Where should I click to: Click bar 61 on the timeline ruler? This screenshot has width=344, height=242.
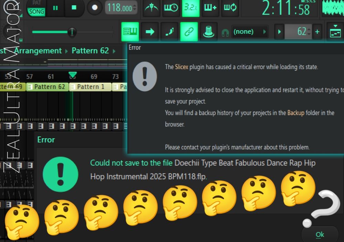point(51,77)
